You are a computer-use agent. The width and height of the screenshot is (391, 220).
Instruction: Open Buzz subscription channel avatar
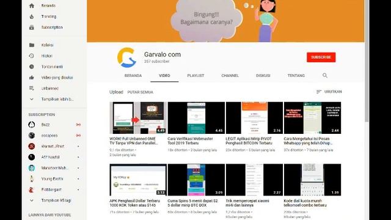pyautogui.click(x=32, y=125)
